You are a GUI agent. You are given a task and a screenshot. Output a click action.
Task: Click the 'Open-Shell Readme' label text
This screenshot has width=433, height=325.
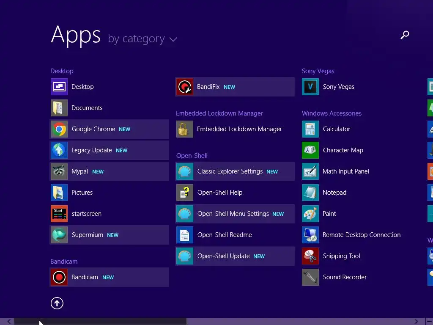pos(225,235)
